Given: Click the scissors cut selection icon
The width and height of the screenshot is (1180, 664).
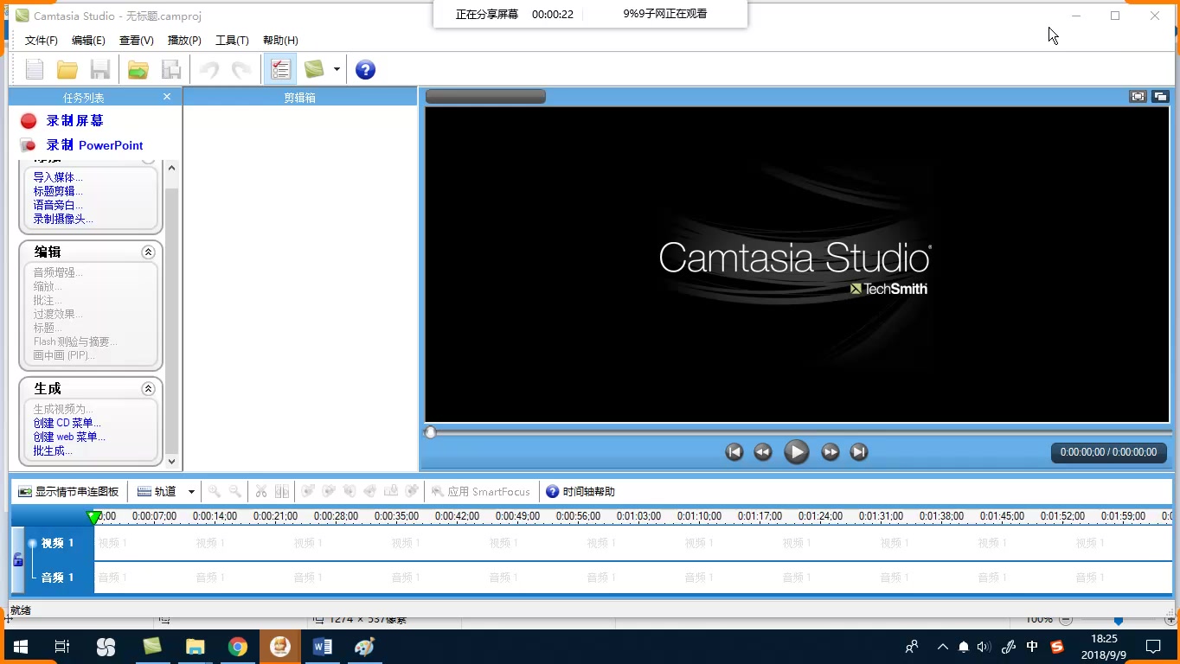Looking at the screenshot, I should (260, 492).
